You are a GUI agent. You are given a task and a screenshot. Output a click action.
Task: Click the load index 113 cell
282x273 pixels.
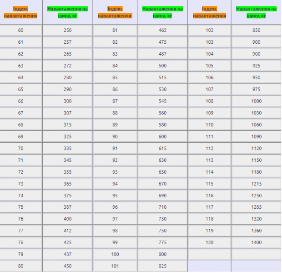coord(209,160)
